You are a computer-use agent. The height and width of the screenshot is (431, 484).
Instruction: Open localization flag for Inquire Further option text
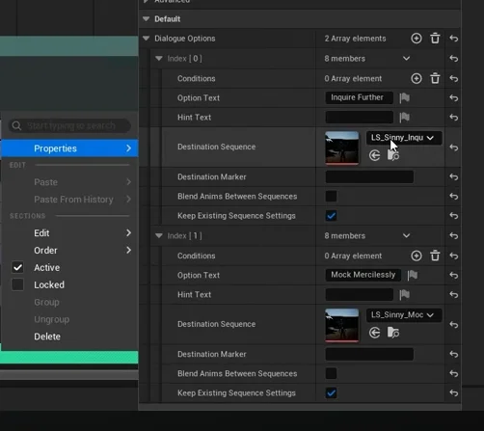(404, 97)
